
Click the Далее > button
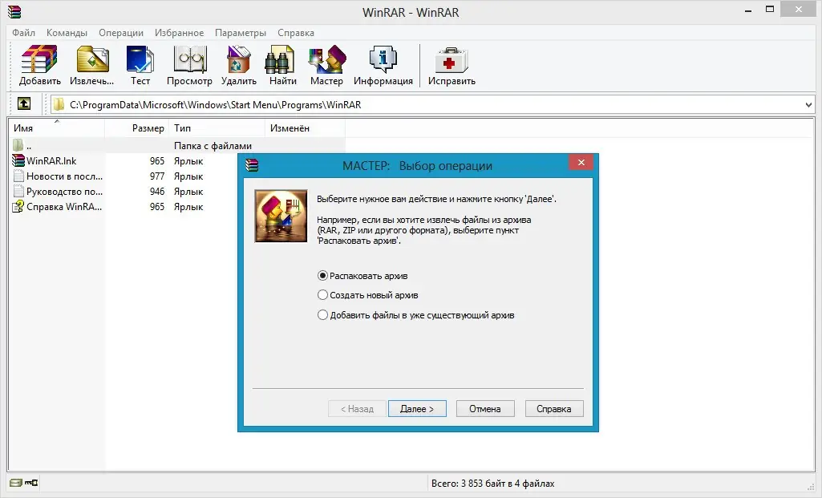(417, 409)
